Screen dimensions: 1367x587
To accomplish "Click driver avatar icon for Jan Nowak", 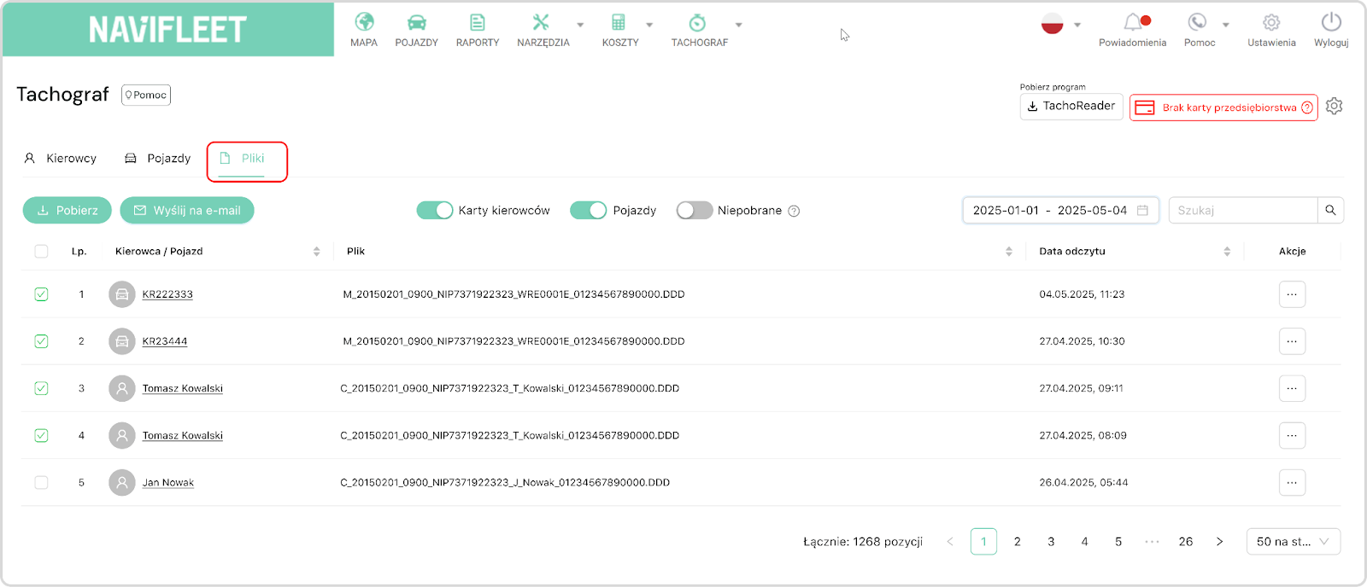I will click(x=122, y=483).
